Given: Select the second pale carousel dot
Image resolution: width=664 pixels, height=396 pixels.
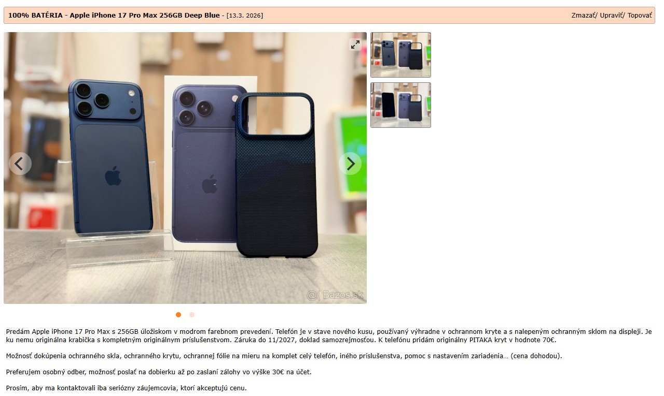Looking at the screenshot, I should (x=192, y=315).
